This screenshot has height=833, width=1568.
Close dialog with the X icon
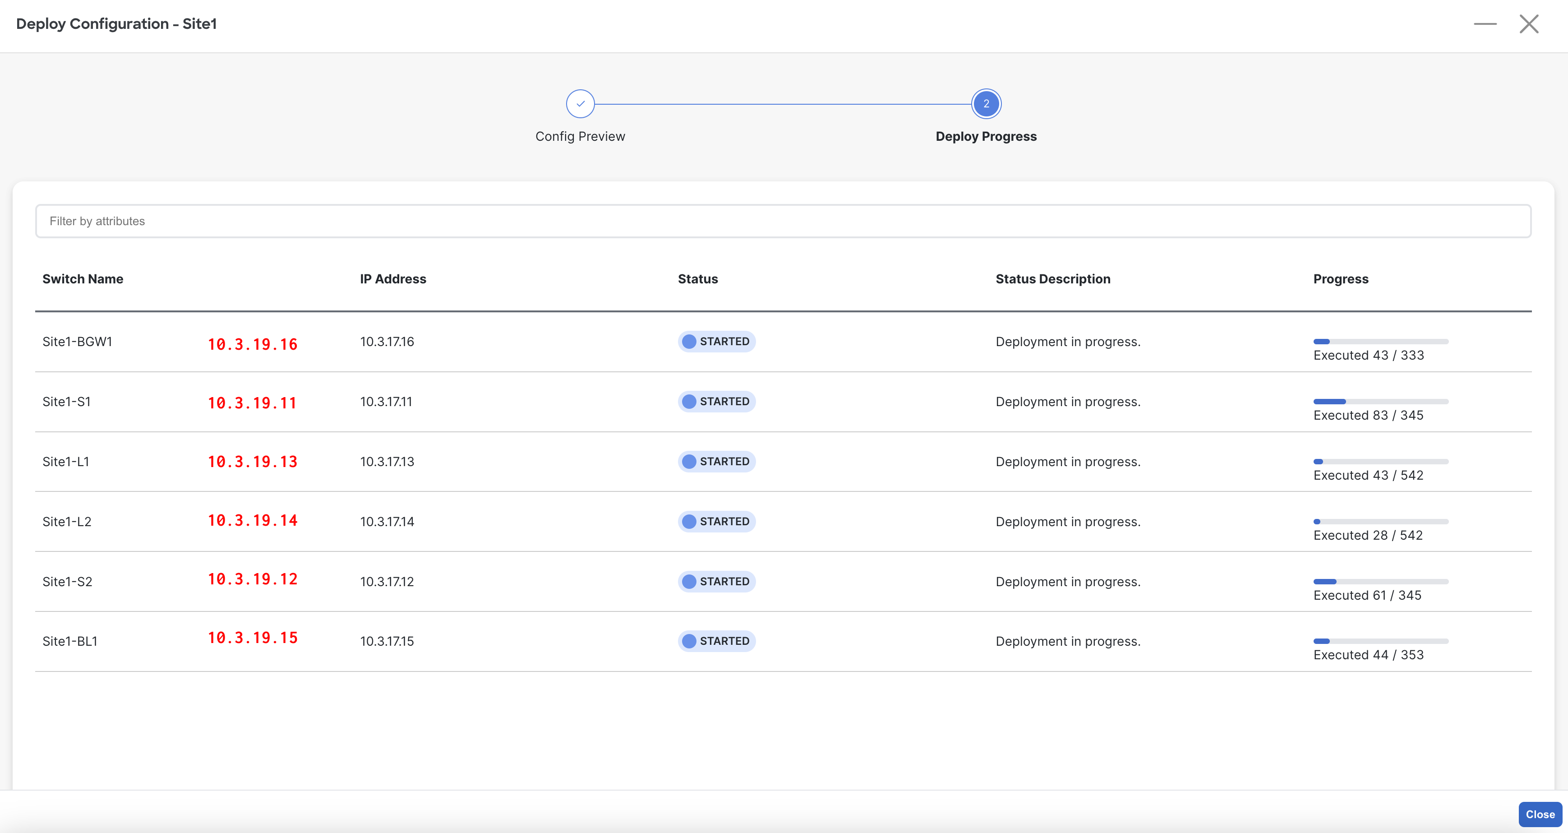tap(1528, 24)
